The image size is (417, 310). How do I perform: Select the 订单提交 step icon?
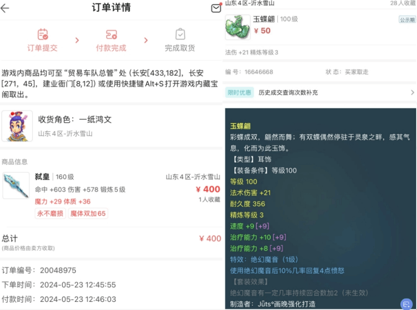[42, 34]
